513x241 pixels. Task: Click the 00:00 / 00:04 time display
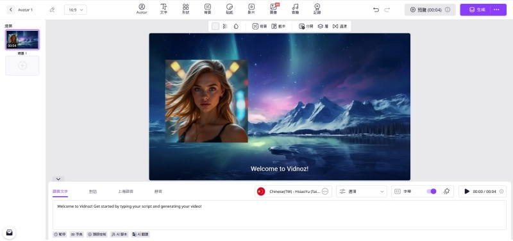tap(484, 191)
